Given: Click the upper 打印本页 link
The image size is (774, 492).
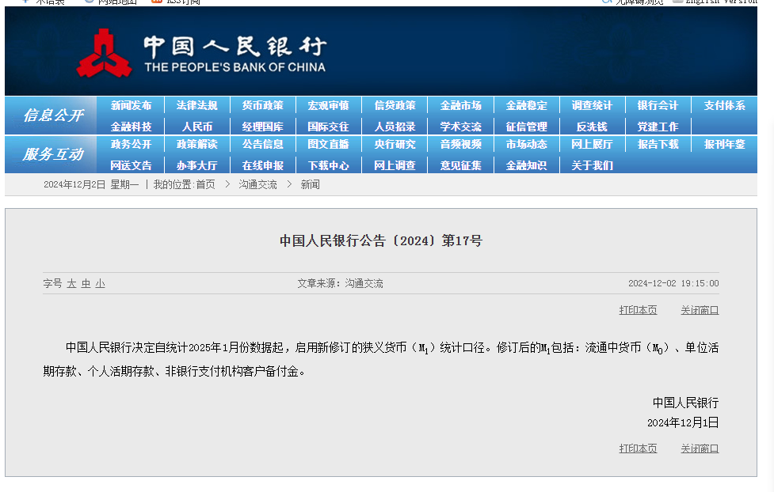Looking at the screenshot, I should point(638,310).
